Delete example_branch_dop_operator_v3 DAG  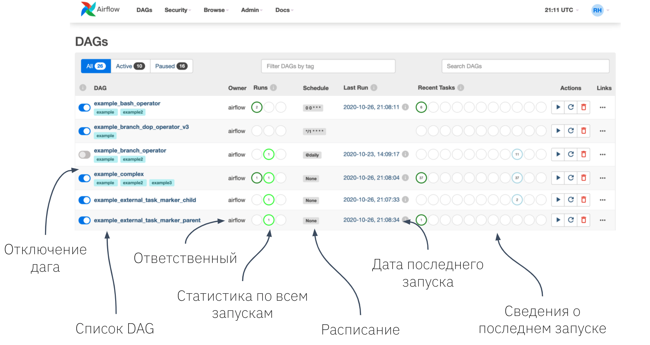click(584, 131)
